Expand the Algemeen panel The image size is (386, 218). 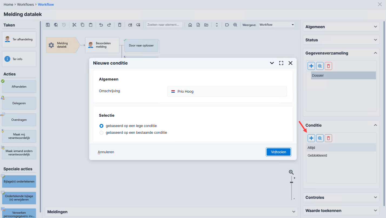[341, 27]
